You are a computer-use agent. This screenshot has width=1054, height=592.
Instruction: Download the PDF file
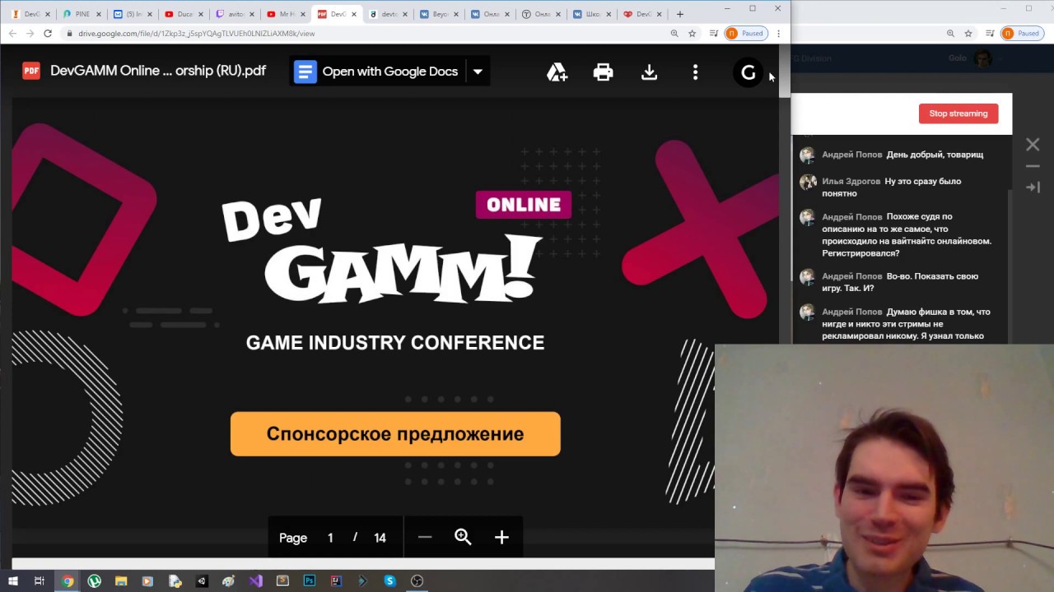pos(650,72)
